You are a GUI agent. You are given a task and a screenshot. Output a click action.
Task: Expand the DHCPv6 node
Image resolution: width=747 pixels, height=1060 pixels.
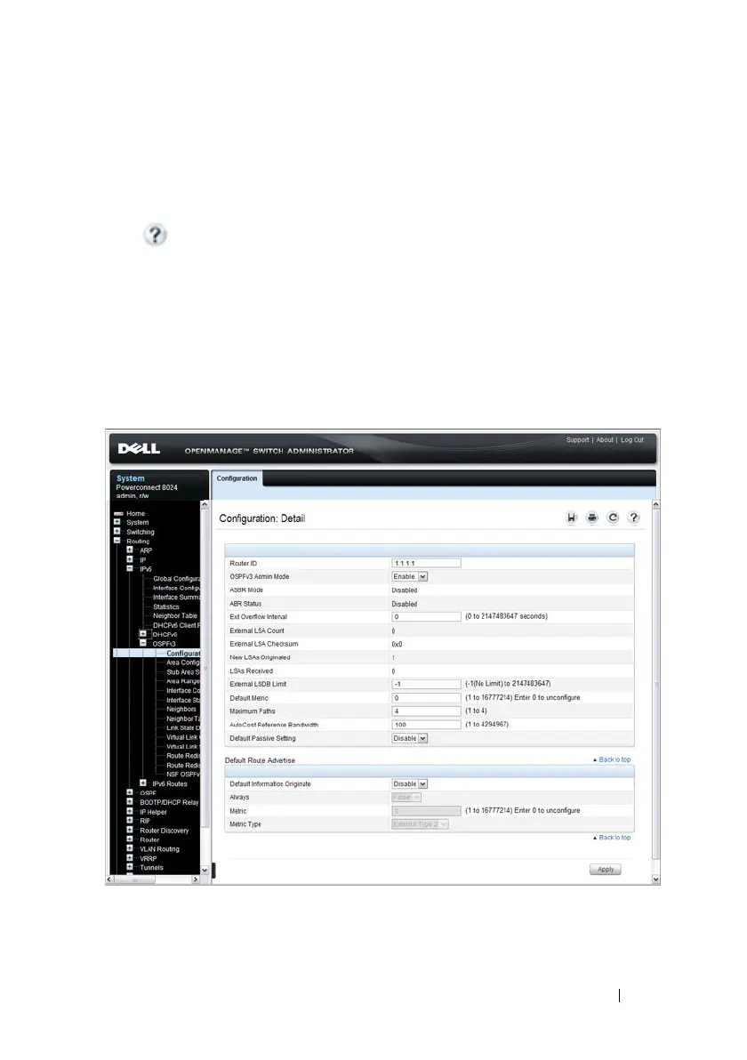142,634
